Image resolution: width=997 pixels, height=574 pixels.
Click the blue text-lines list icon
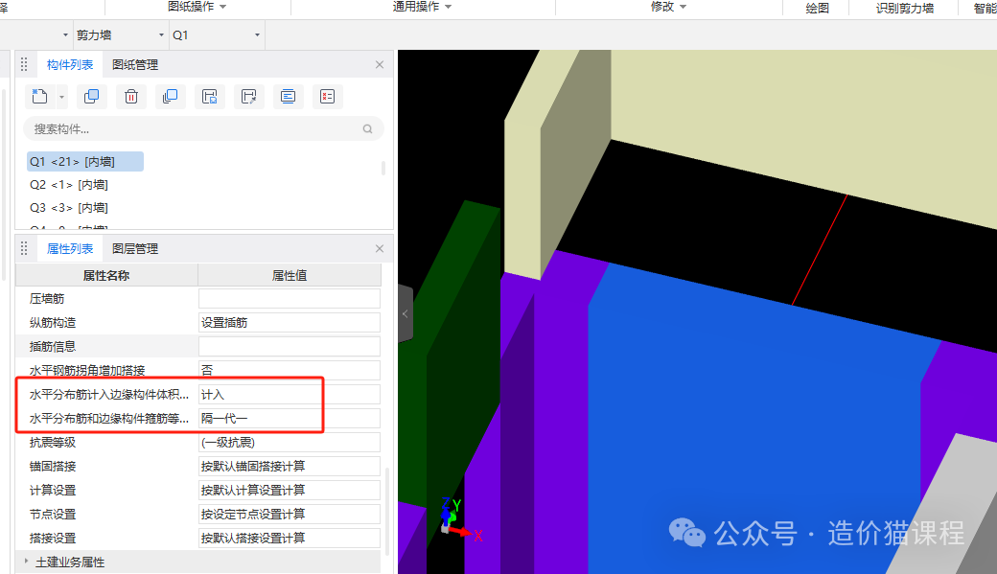(x=288, y=97)
